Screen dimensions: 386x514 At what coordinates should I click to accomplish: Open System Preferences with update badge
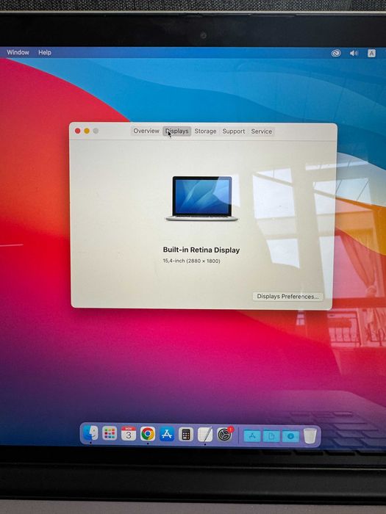224,435
